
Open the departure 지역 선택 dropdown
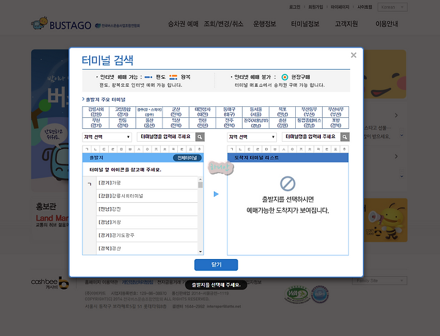pyautogui.click(x=107, y=137)
